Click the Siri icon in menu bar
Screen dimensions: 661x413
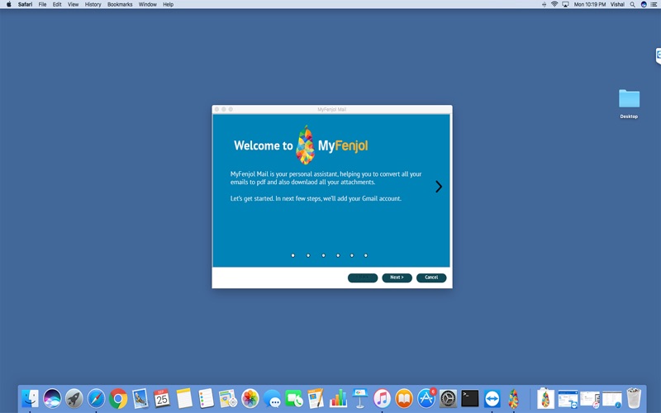[x=644, y=4]
